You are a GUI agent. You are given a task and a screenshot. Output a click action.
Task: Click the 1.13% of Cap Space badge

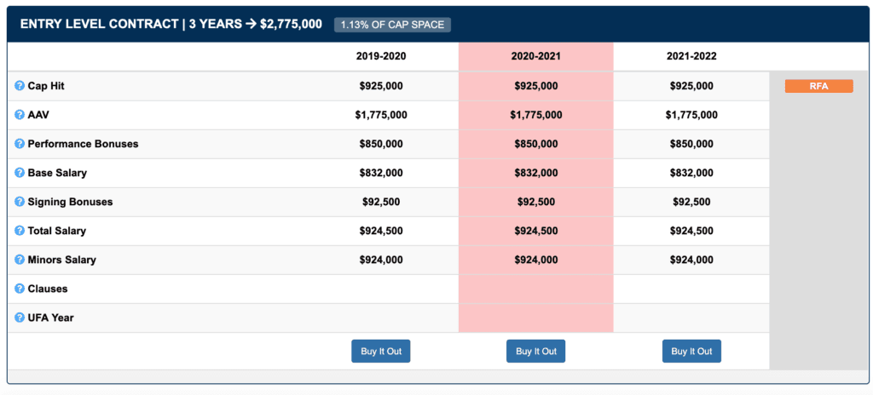(x=392, y=25)
